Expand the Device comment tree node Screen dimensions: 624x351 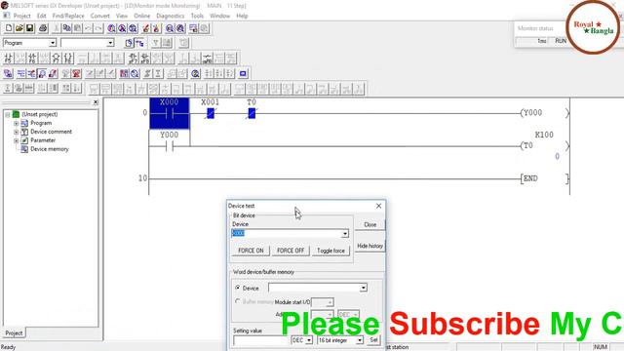[16, 132]
